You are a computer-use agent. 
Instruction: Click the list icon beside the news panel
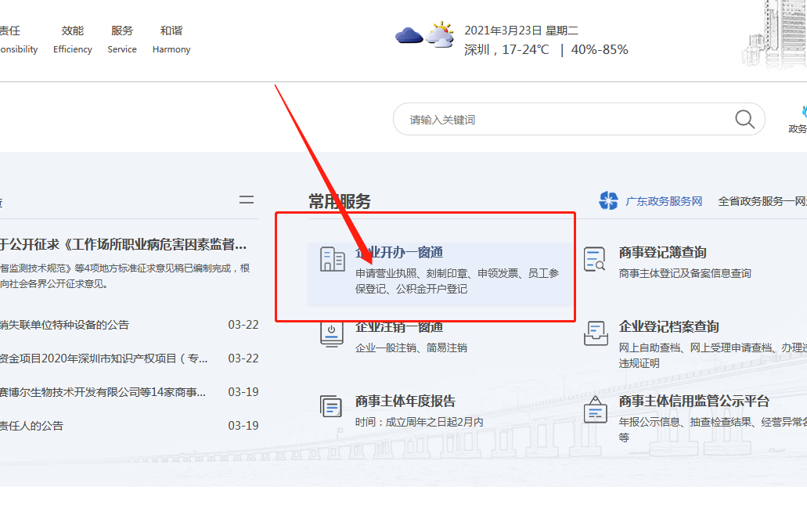247,200
